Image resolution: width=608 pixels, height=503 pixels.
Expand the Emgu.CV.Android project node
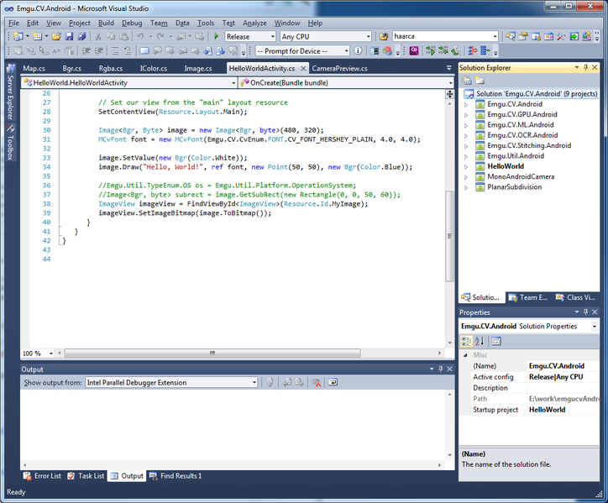pyautogui.click(x=466, y=104)
